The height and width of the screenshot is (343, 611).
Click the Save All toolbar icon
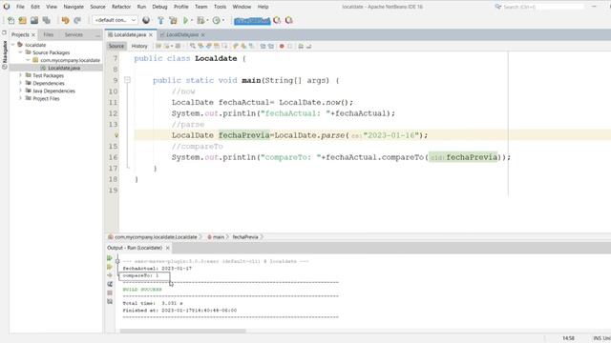pos(47,20)
